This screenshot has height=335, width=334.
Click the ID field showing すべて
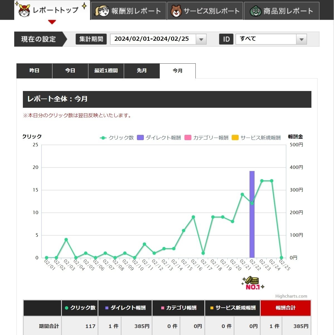point(266,39)
